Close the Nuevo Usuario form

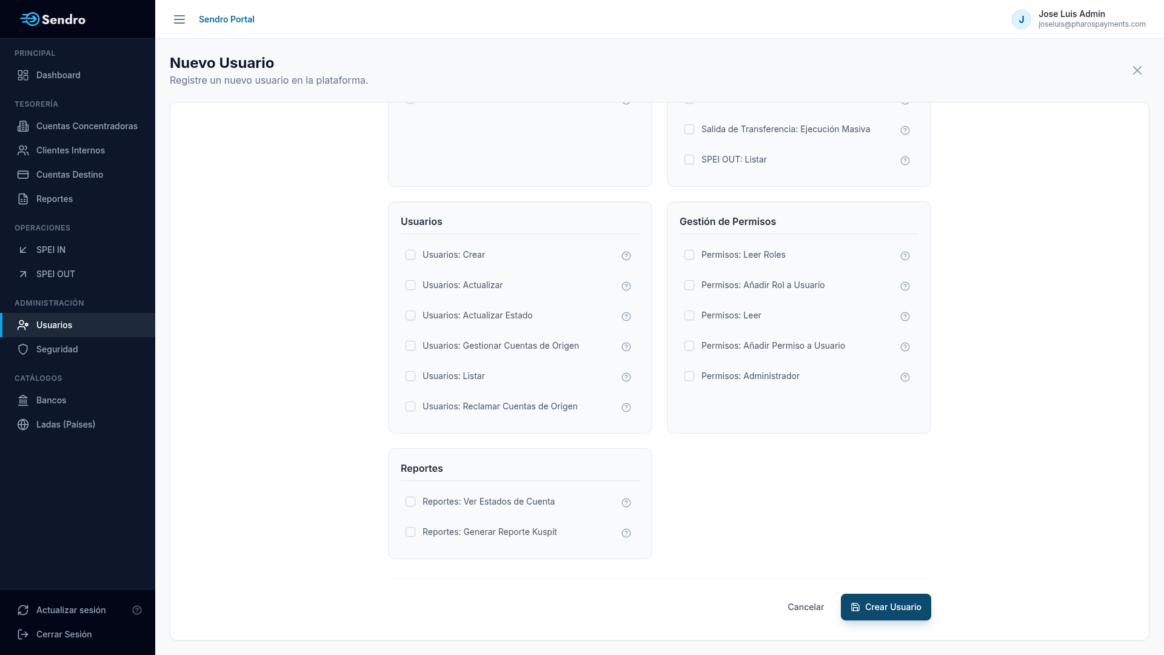1137,70
